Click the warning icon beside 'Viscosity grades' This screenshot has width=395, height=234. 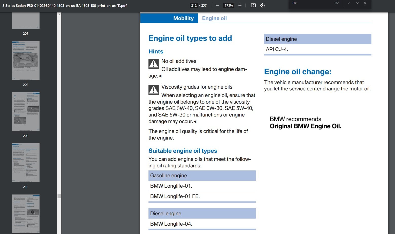click(x=154, y=90)
